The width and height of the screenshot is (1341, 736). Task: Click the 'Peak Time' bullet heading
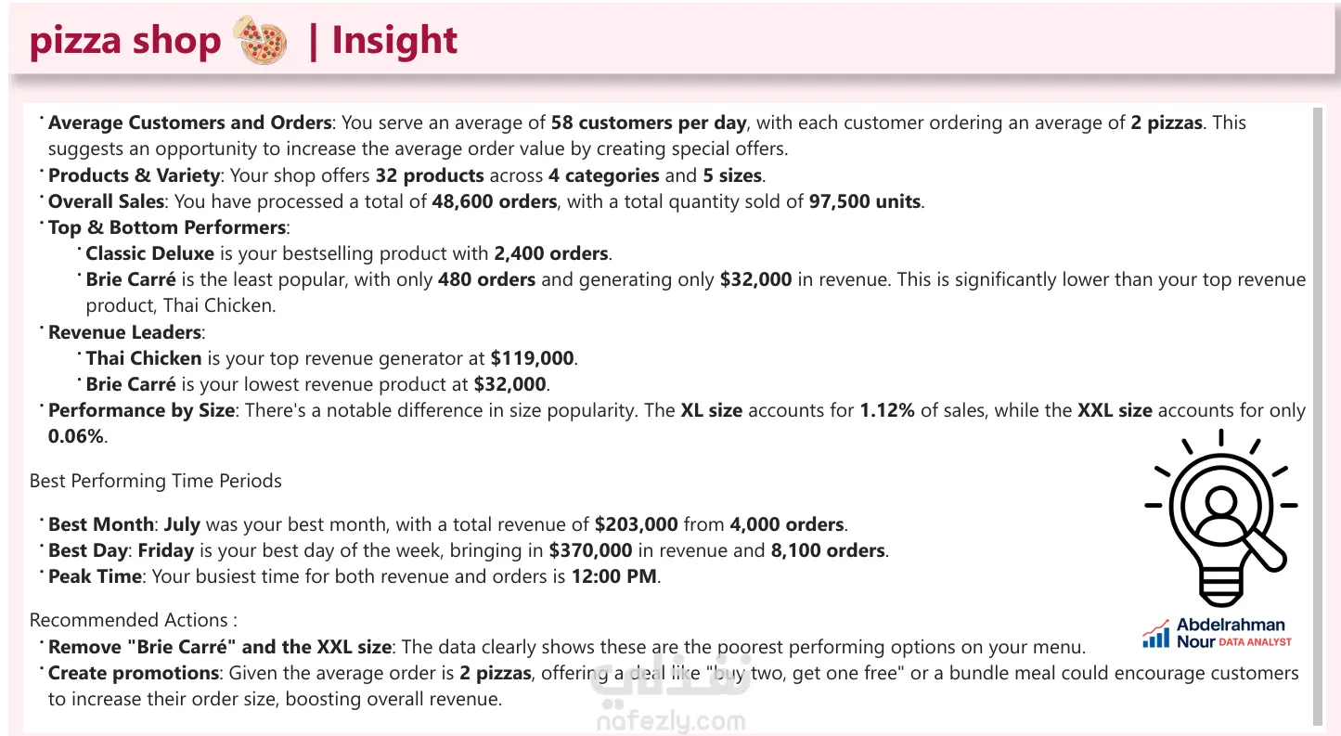(95, 576)
